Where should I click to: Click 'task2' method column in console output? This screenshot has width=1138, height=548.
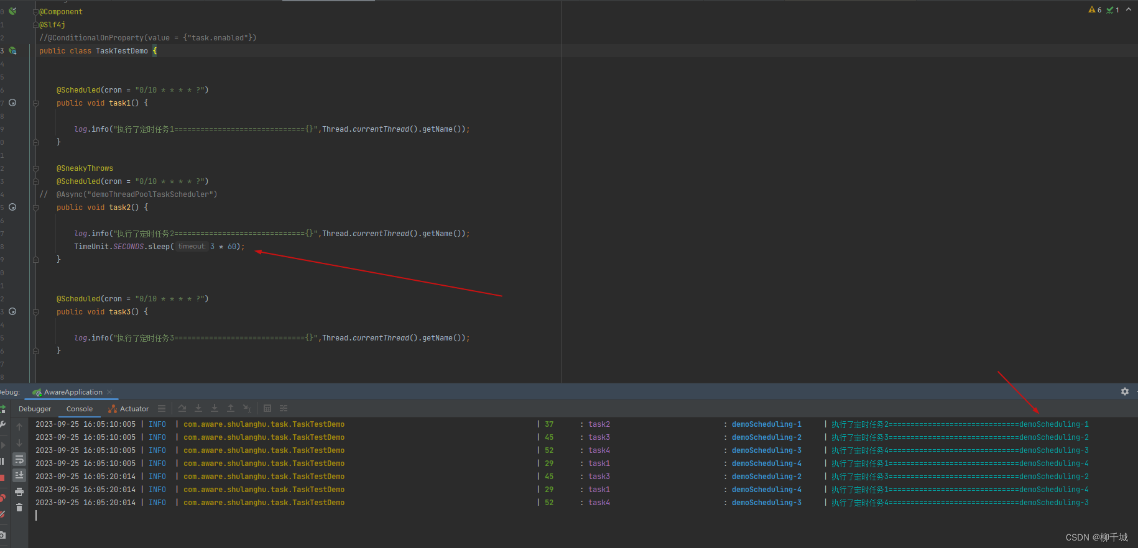pos(599,424)
